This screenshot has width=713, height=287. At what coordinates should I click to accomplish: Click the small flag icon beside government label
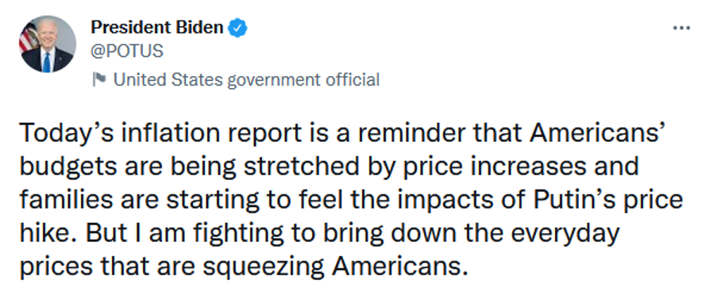98,80
